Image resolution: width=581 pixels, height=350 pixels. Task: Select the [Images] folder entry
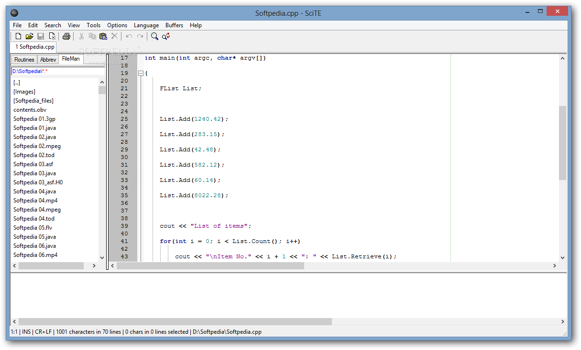24,92
